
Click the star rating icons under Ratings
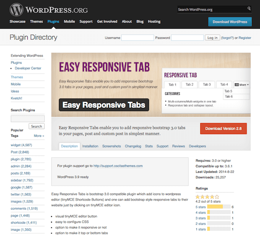pyautogui.click(x=206, y=195)
